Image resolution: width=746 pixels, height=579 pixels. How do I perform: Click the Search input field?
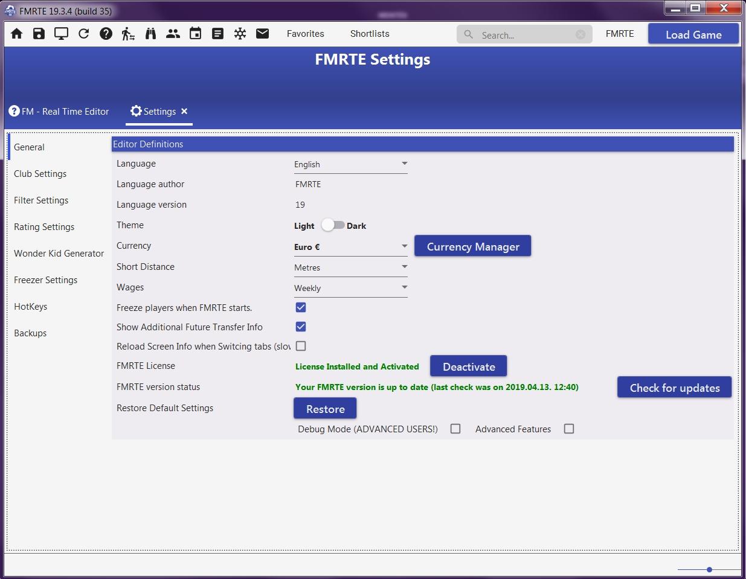coord(523,35)
